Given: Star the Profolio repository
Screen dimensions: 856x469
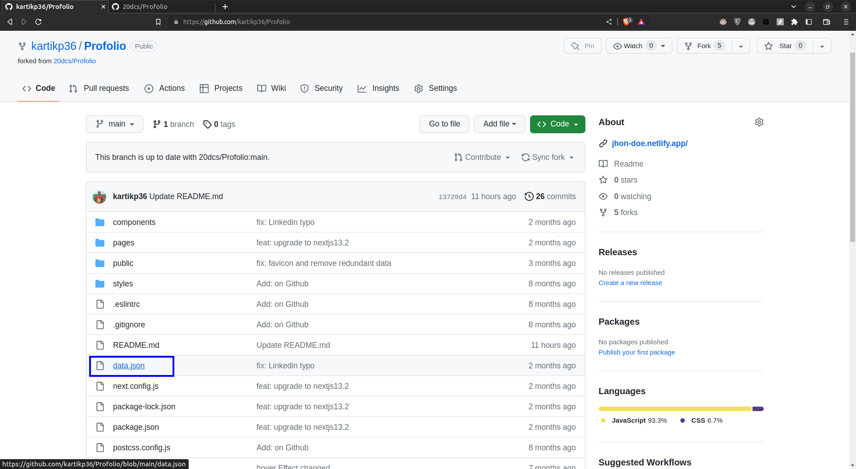Looking at the screenshot, I should pyautogui.click(x=784, y=45).
